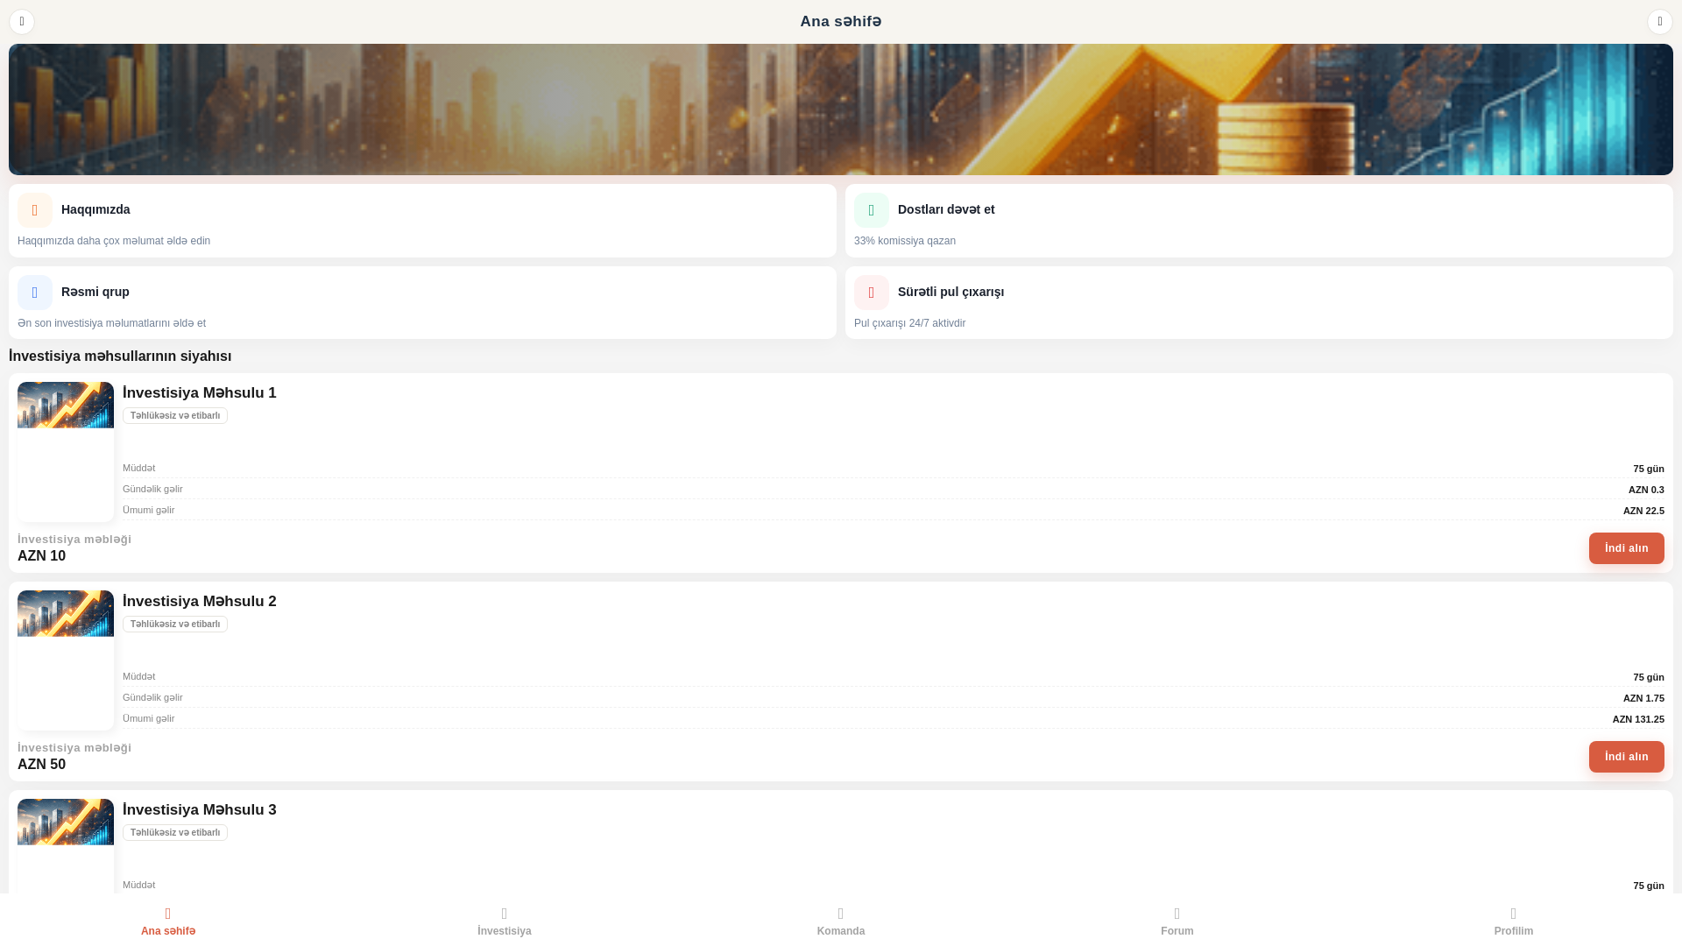Image resolution: width=1682 pixels, height=946 pixels.
Task: Click the Profilim icon in bottom bar
Action: tap(1514, 914)
